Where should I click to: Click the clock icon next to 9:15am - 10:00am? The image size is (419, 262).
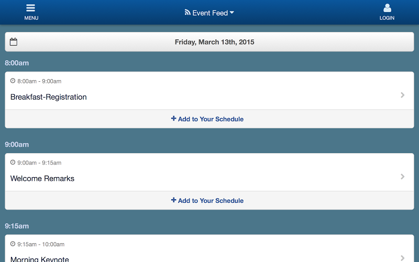pyautogui.click(x=13, y=244)
